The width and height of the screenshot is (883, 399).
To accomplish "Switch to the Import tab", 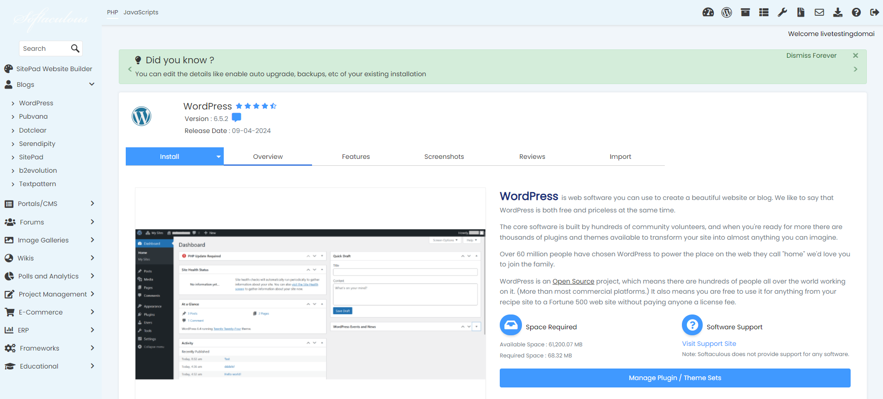I will tap(620, 157).
